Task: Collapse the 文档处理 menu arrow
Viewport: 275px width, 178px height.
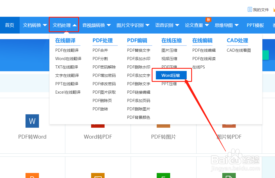Action: click(x=74, y=25)
